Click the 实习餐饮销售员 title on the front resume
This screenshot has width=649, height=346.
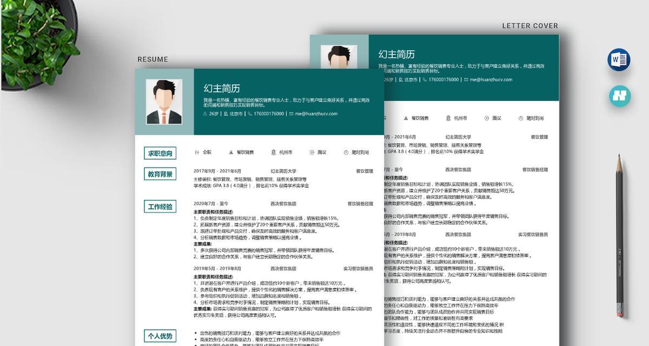[358, 268]
